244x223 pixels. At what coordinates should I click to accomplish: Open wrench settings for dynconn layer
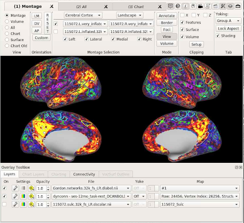[15, 196]
